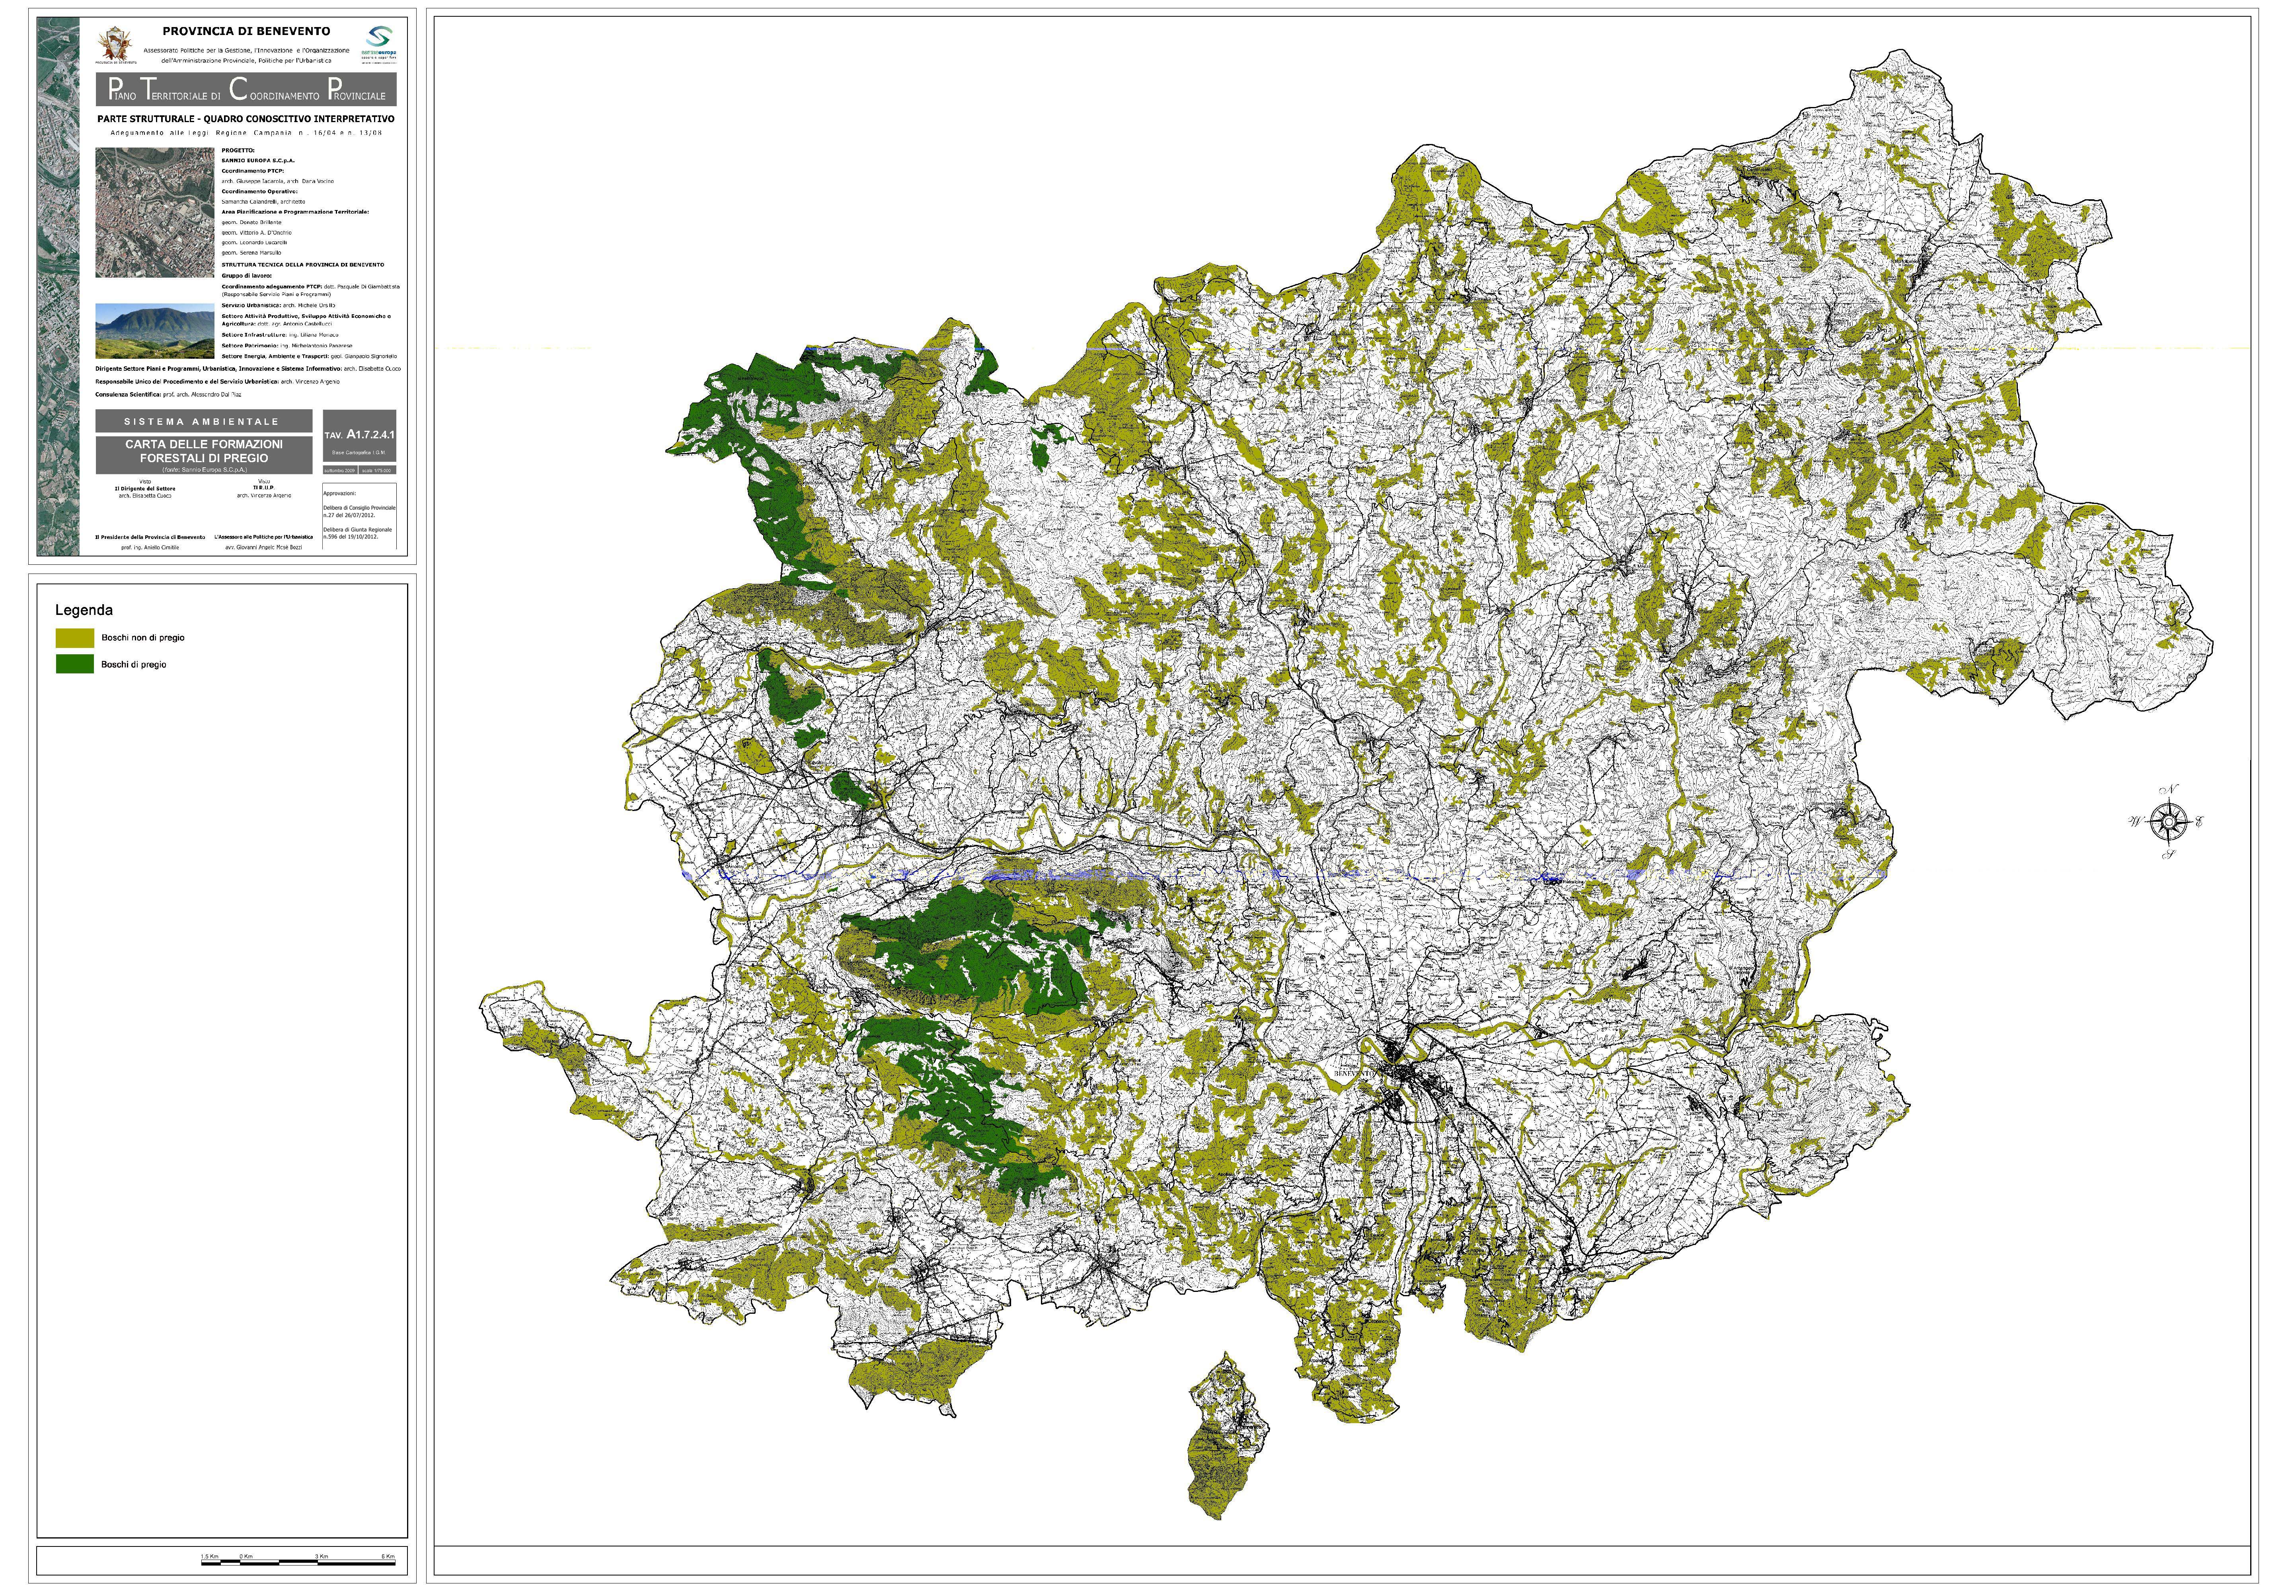Click the 'prof. ing. Aniello Cimitile' name
This screenshot has height=1591, width=2288.
(150, 548)
